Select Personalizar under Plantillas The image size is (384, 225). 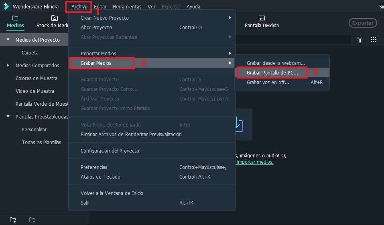34,129
